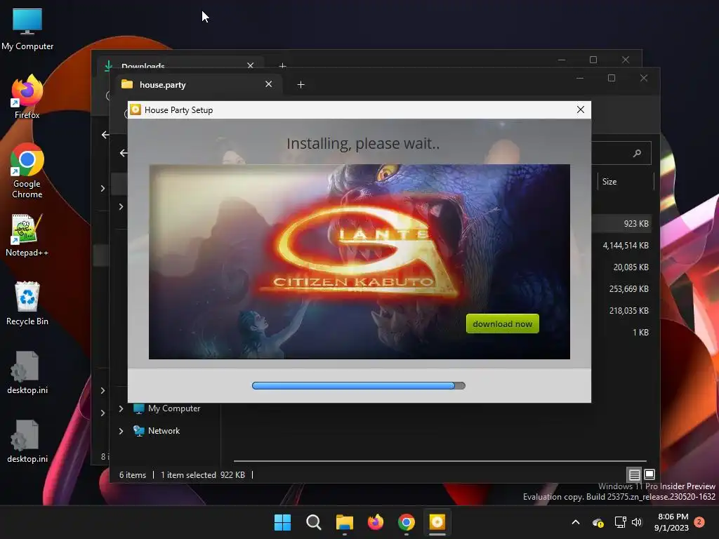The height and width of the screenshot is (539, 719).
Task: Sort by the Size column header
Action: [x=626, y=182]
